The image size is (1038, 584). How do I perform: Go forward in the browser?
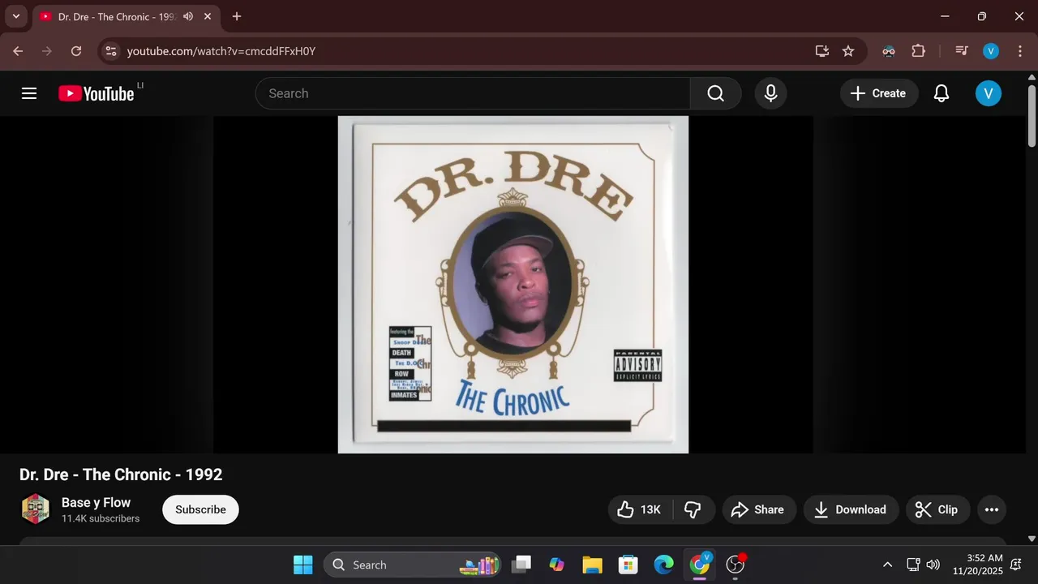(47, 51)
